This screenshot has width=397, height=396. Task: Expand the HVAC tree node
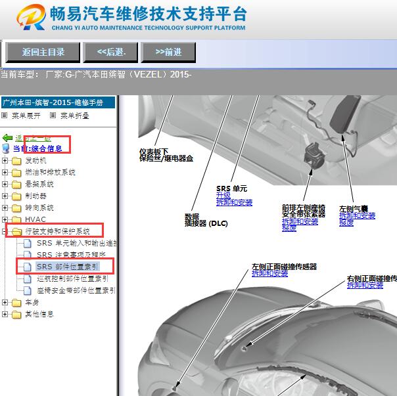click(5, 219)
